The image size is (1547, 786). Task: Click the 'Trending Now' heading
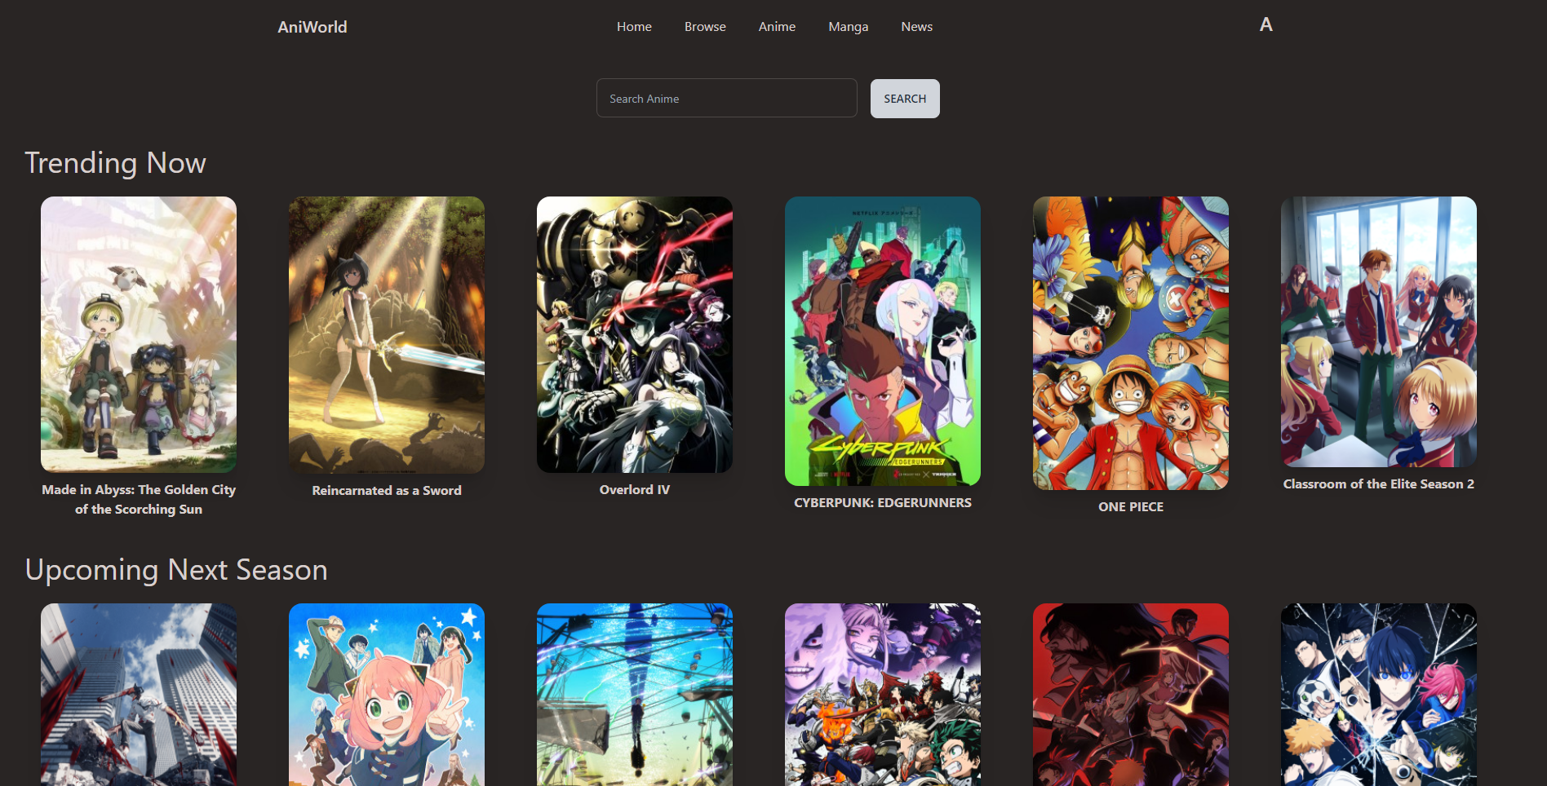pos(115,163)
